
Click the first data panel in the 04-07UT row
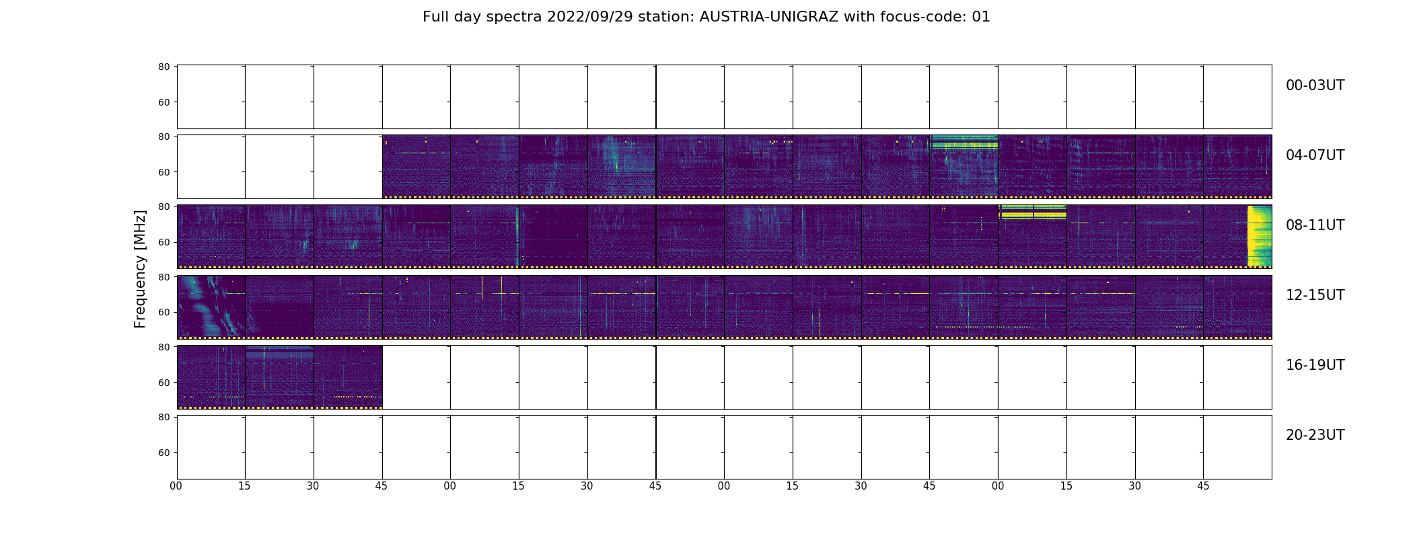[416, 166]
